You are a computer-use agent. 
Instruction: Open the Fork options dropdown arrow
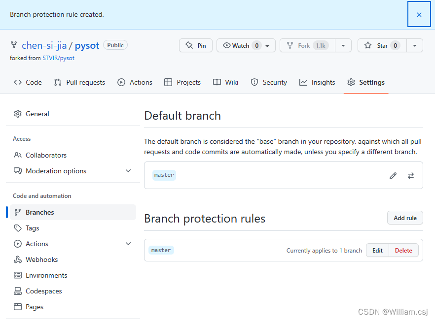343,46
